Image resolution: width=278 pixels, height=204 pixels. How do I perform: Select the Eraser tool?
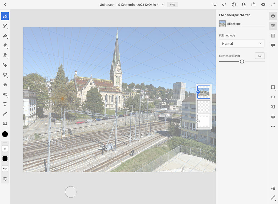(5, 45)
